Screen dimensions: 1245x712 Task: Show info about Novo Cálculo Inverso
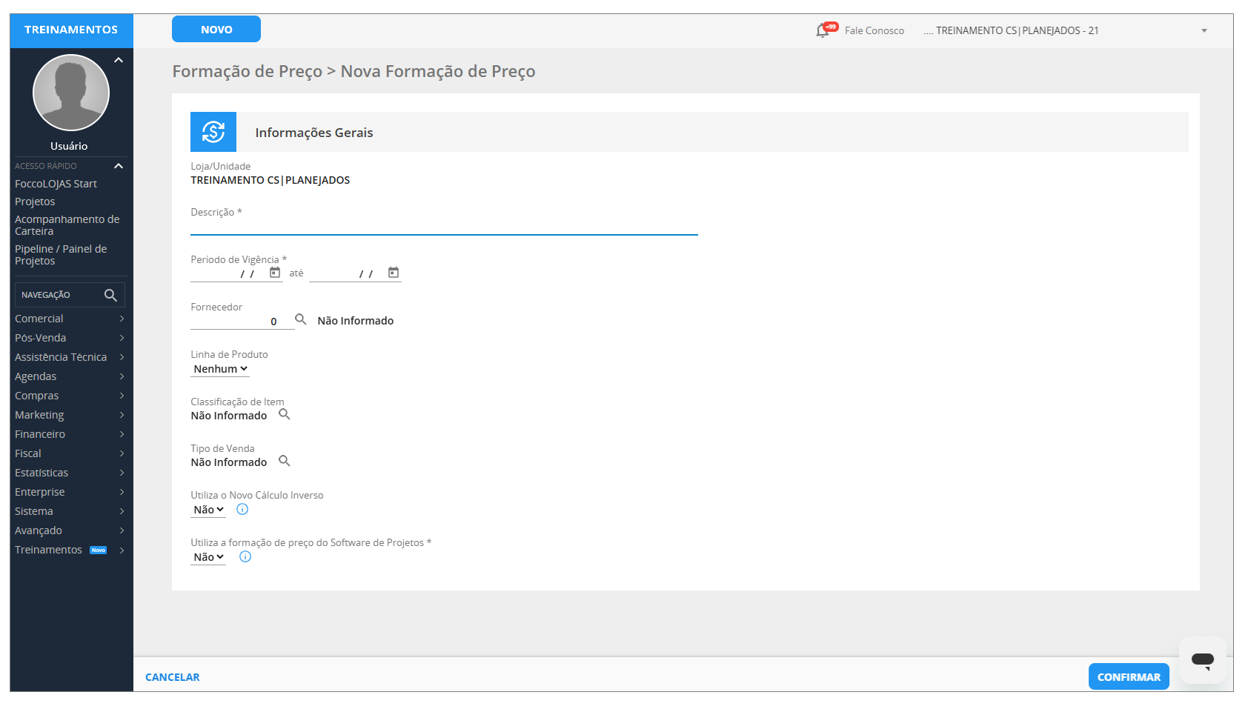point(242,510)
